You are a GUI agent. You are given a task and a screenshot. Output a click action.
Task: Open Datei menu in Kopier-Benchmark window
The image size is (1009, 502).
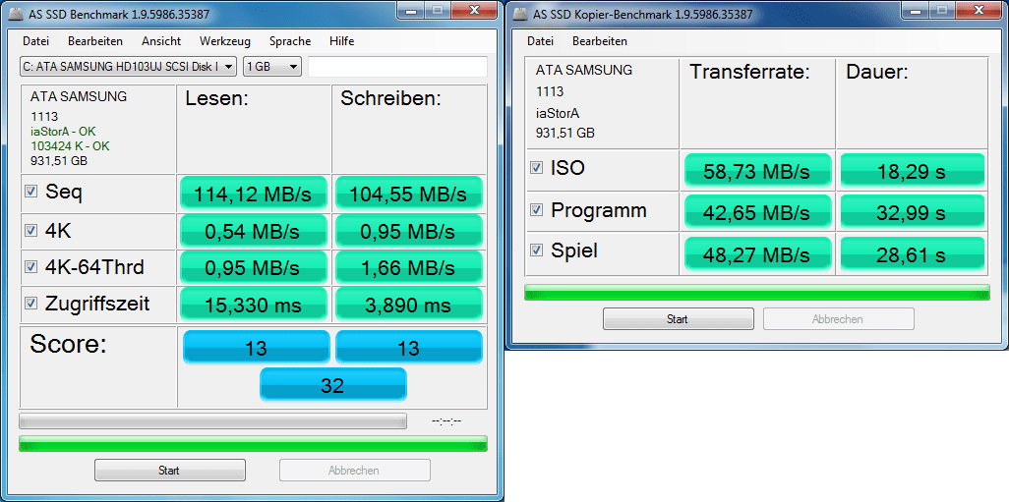541,41
